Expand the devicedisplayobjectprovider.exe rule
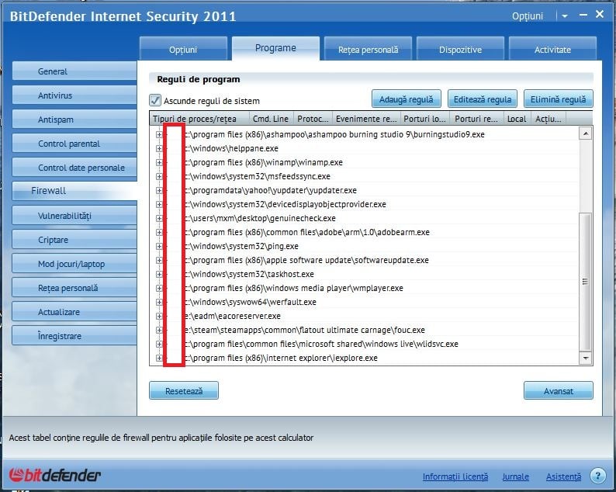This screenshot has height=492, width=616. pos(159,204)
